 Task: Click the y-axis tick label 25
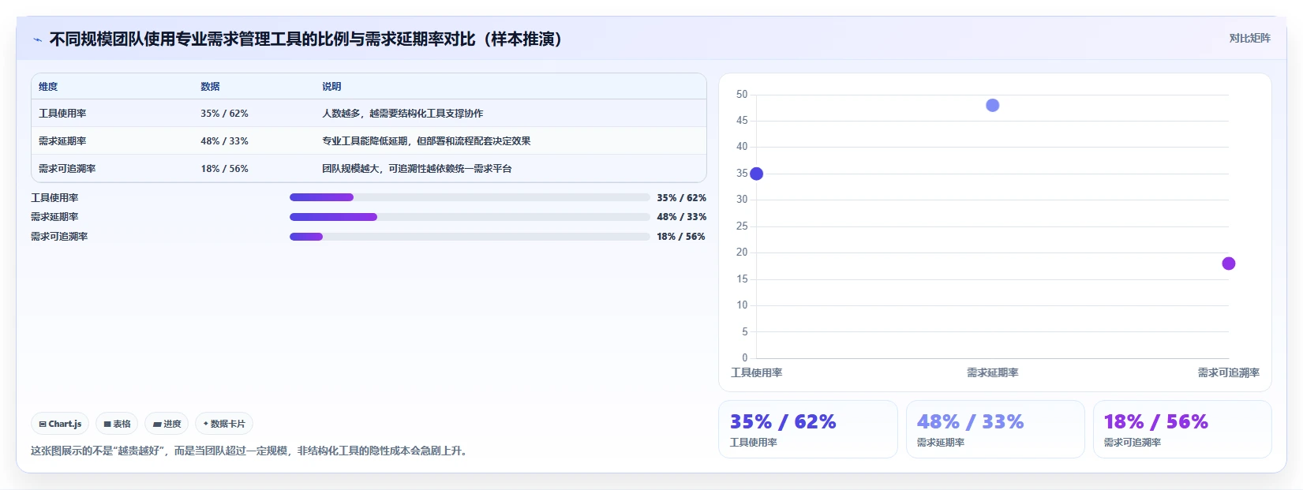742,226
